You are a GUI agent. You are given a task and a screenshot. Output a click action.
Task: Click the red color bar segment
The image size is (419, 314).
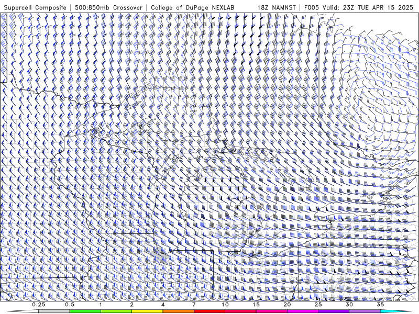pyautogui.click(x=209, y=311)
